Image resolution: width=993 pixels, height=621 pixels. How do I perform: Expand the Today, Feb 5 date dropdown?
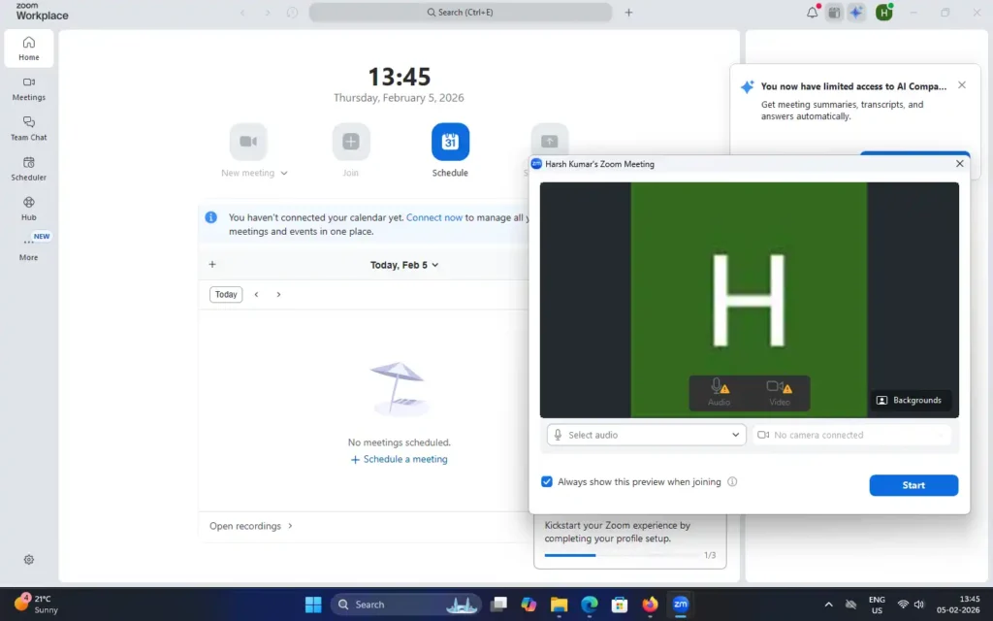click(403, 264)
